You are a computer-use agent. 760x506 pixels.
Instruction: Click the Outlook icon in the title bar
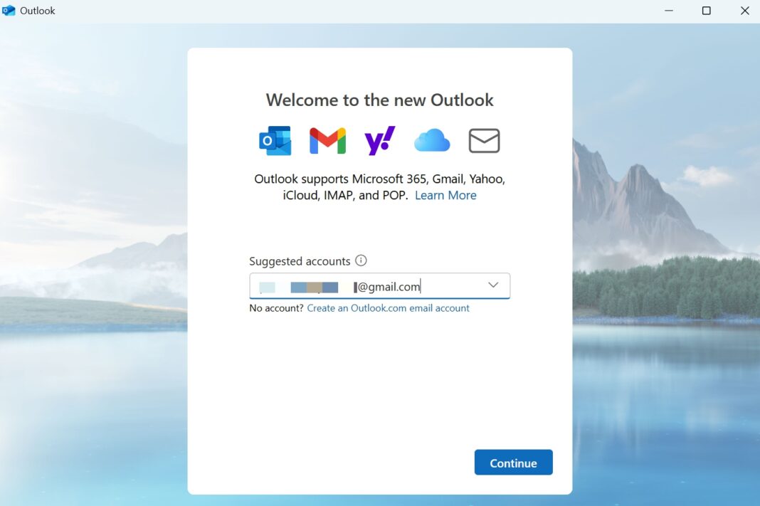(x=9, y=10)
